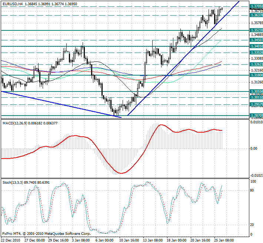
Task: Click the Stochastic 20 axis value
Action: point(252,225)
